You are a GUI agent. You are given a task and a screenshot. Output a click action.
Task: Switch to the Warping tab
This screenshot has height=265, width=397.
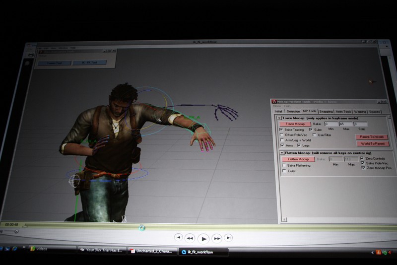point(360,112)
